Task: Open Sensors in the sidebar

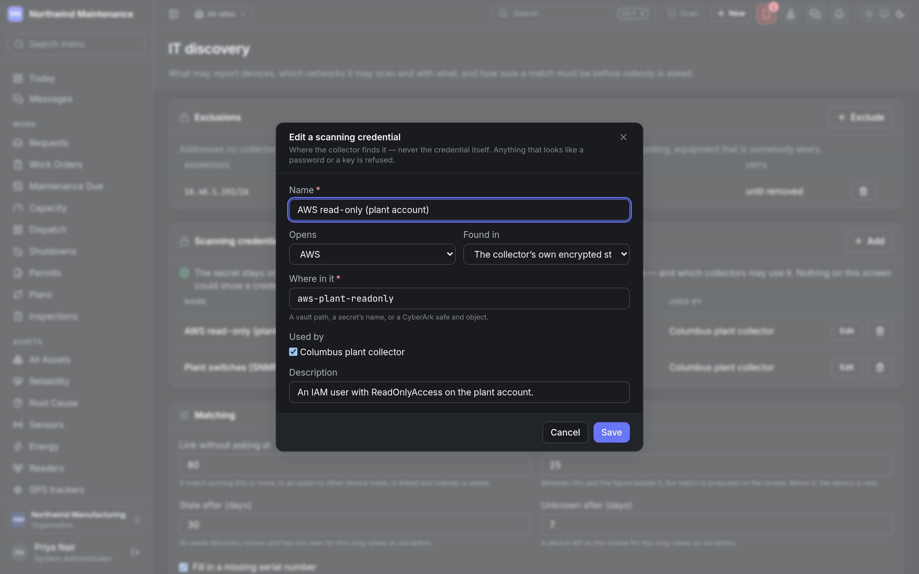Action: pyautogui.click(x=76, y=425)
